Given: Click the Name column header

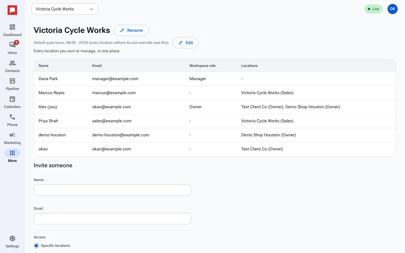Looking at the screenshot, I should click(44, 66).
